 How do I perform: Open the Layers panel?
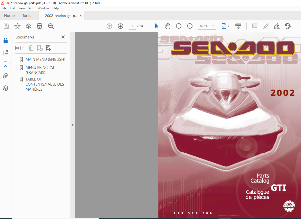[6, 88]
